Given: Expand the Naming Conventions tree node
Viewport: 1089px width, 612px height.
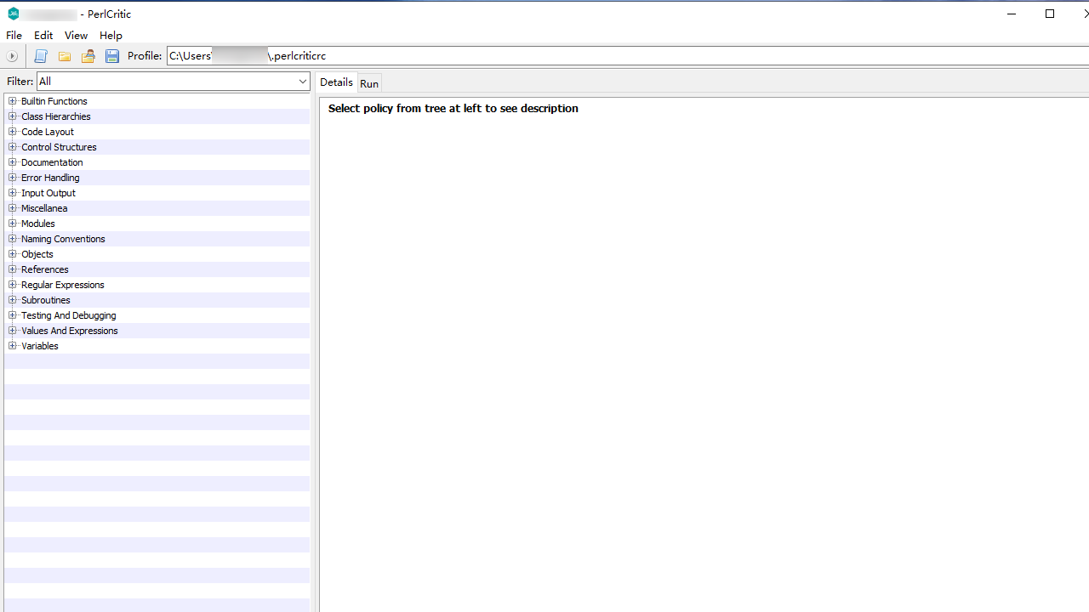Looking at the screenshot, I should [x=13, y=239].
